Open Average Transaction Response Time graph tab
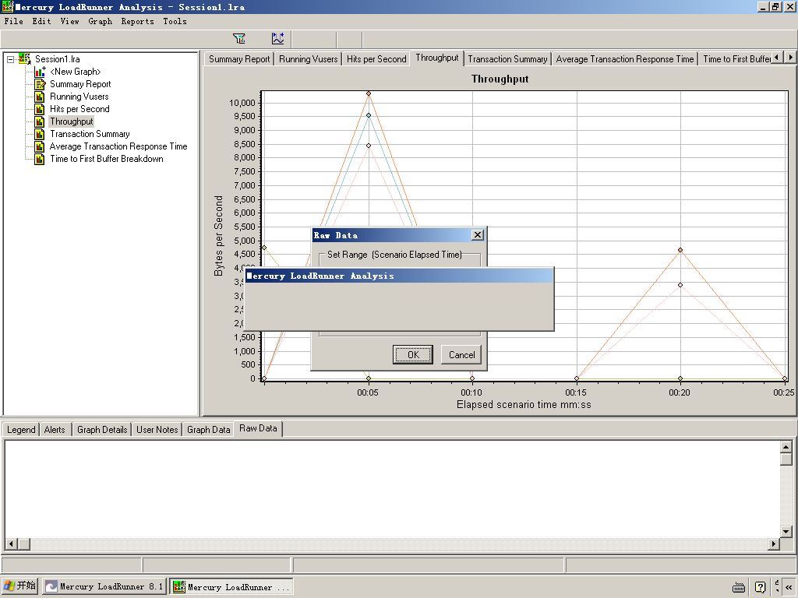 coord(625,59)
